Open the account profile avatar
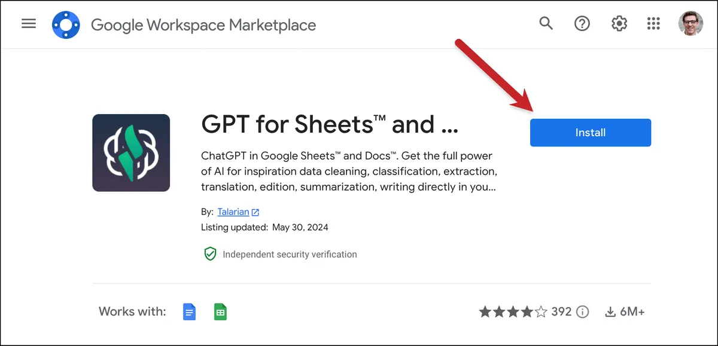Image resolution: width=718 pixels, height=346 pixels. 690,24
